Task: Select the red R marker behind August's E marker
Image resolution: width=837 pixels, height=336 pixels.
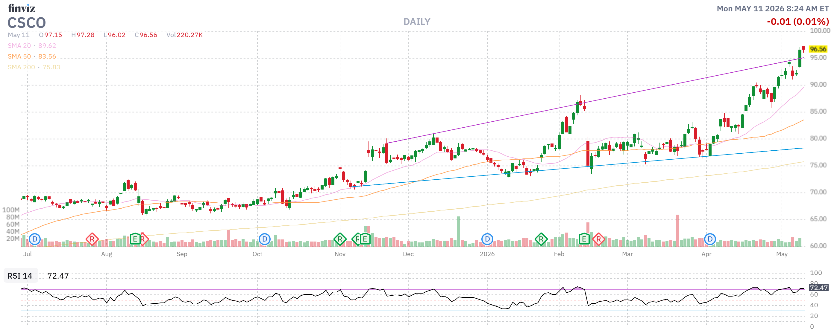Action: tap(145, 239)
